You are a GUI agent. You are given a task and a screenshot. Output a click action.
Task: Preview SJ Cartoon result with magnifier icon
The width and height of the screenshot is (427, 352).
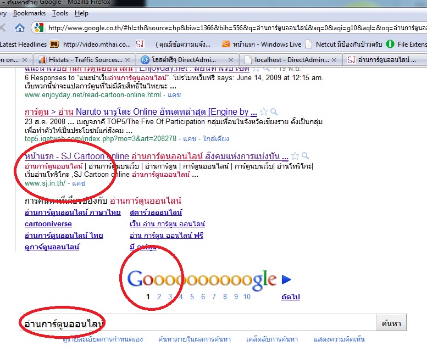pyautogui.click(x=305, y=156)
